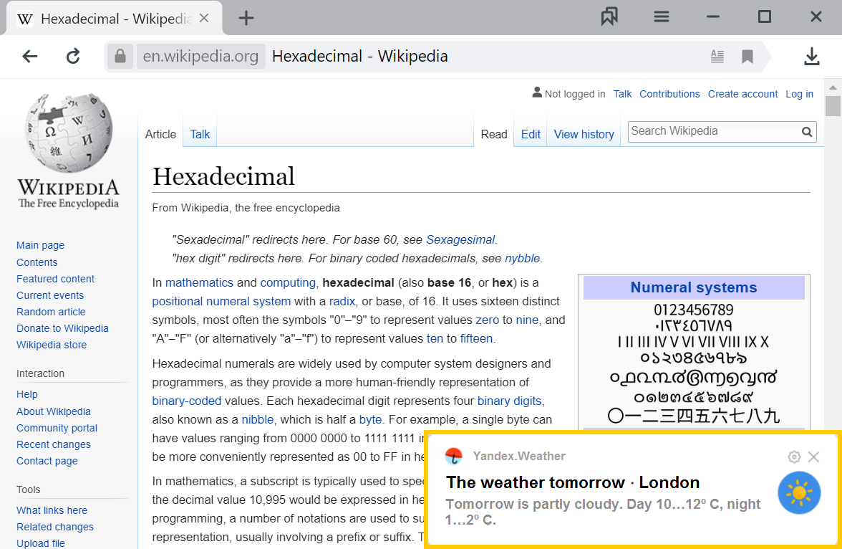Follow the binary digits link
Viewport: 842px width, 549px height.
(509, 401)
